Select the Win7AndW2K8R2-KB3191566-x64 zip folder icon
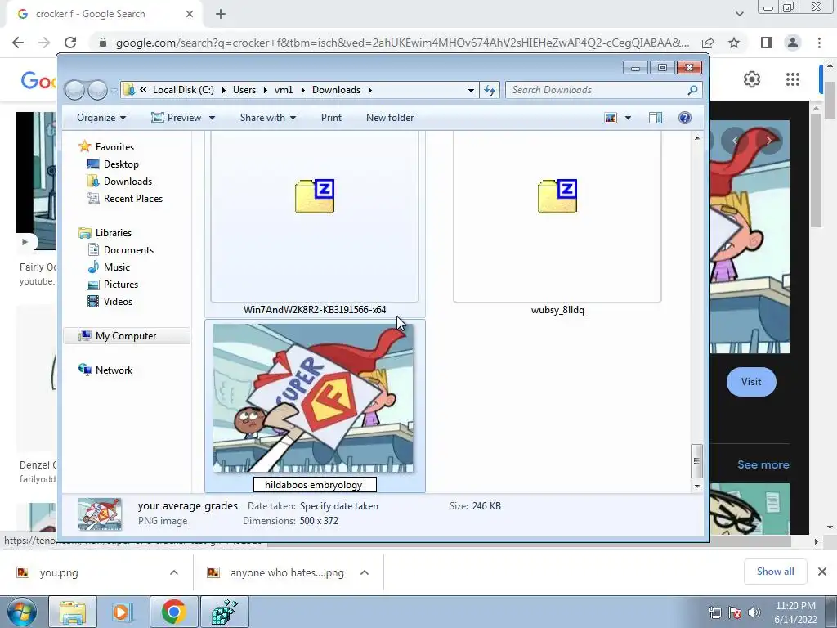 point(315,196)
